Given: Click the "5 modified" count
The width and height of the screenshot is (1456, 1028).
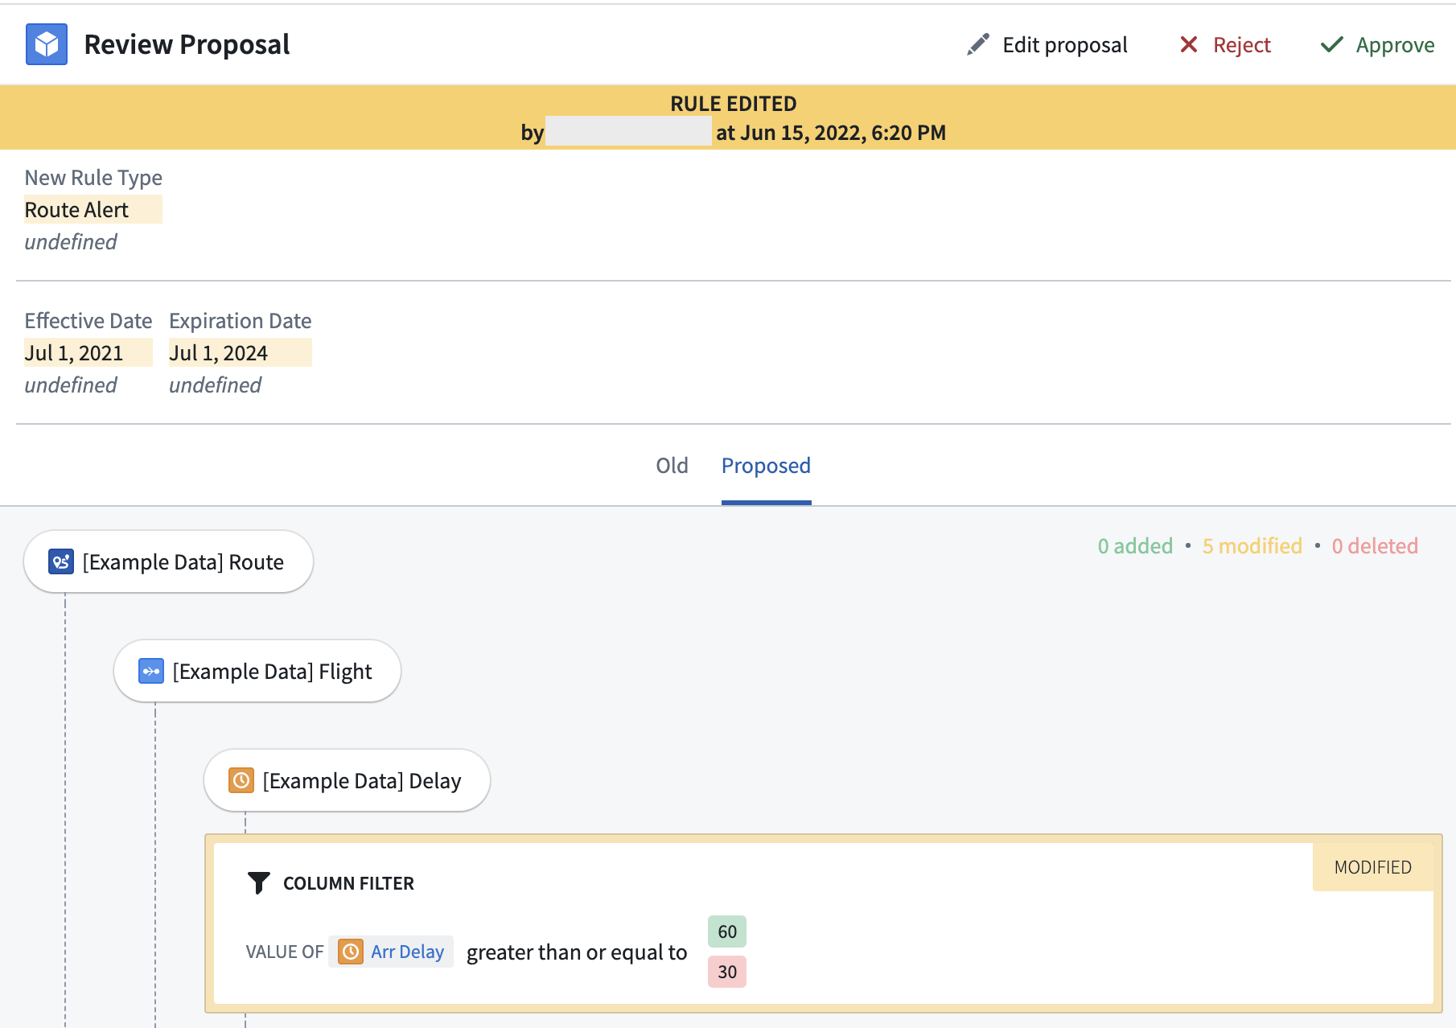Looking at the screenshot, I should (1252, 546).
